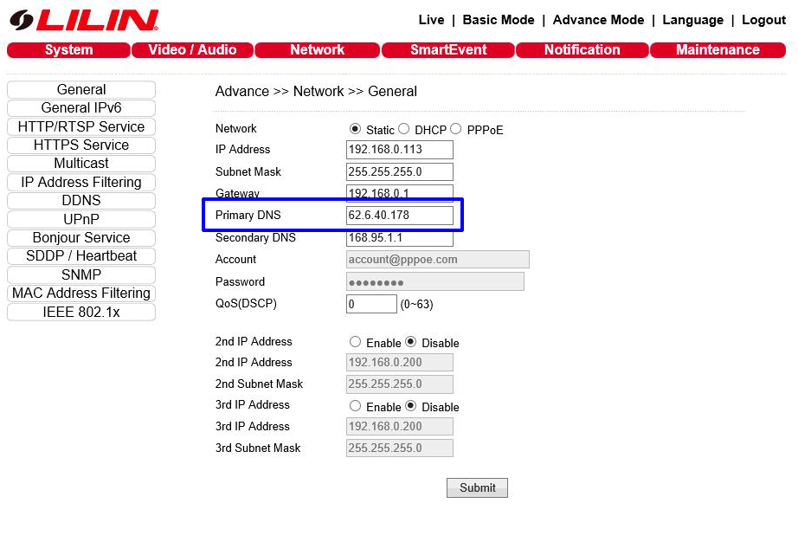
Task: Select the DHCP network option
Action: (404, 129)
